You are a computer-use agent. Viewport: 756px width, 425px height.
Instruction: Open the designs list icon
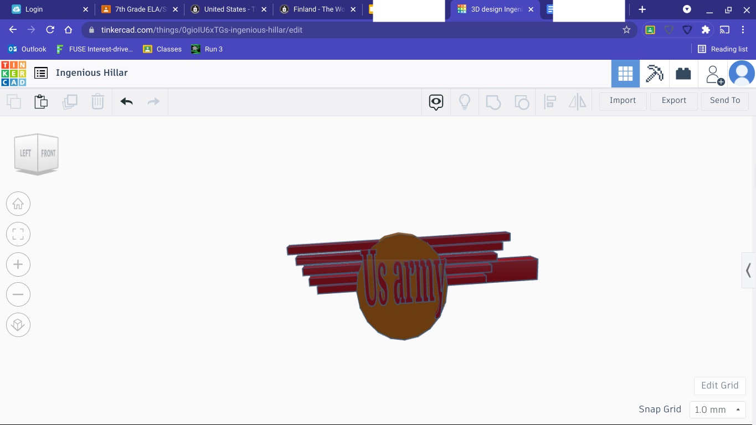click(41, 73)
